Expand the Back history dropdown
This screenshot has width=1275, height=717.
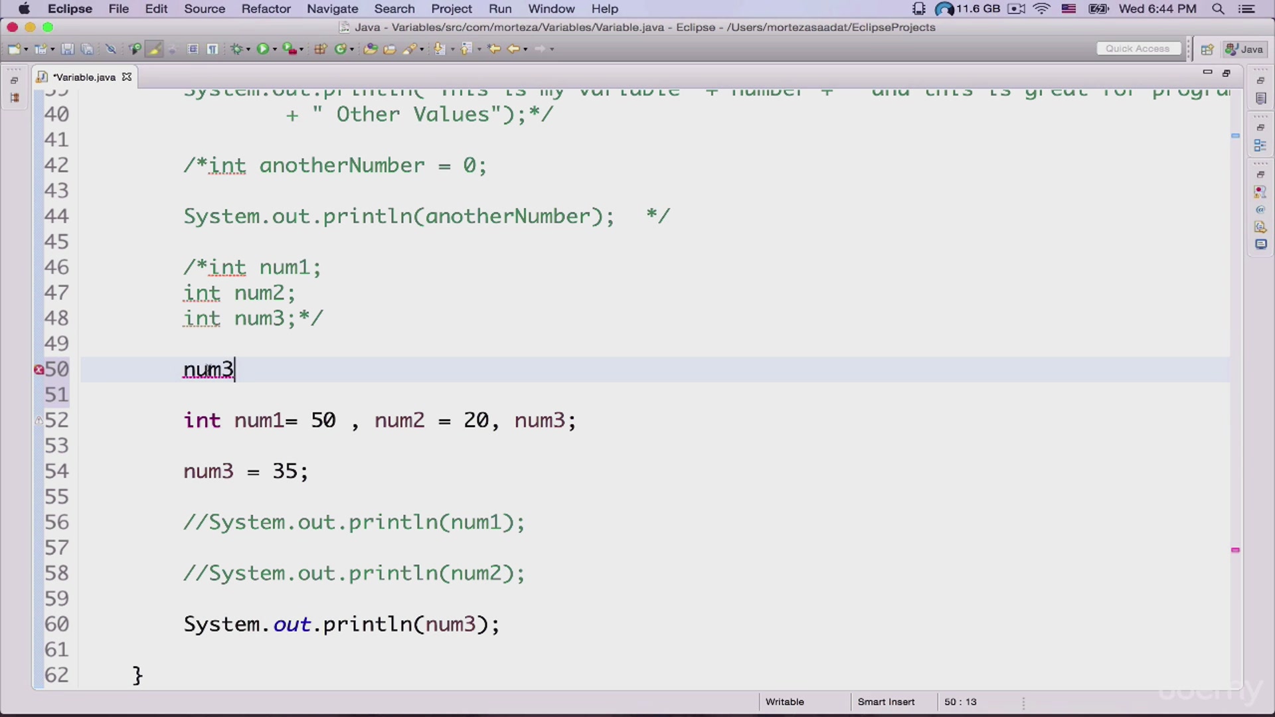click(525, 49)
